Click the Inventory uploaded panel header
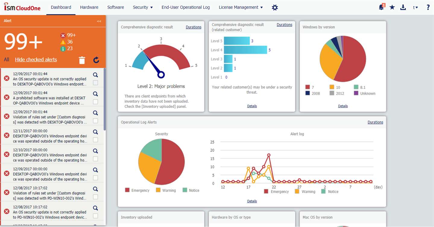This screenshot has height=227, width=434. (x=161, y=217)
